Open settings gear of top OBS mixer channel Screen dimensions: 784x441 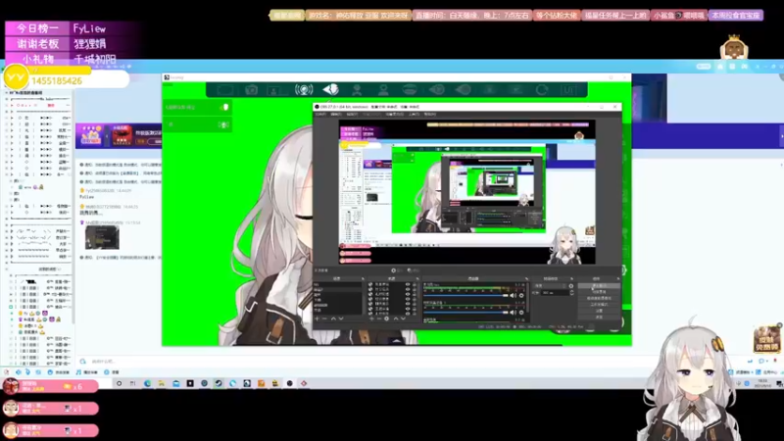pyautogui.click(x=521, y=296)
